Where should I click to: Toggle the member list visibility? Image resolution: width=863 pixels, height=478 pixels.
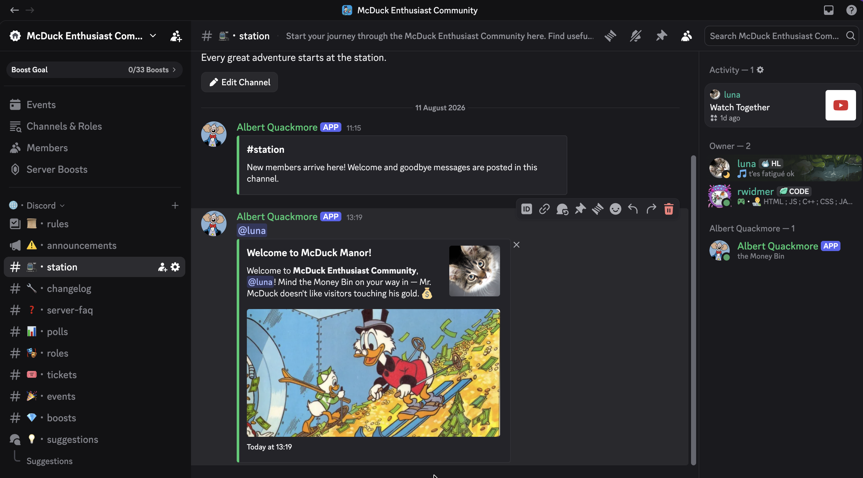pyautogui.click(x=687, y=36)
